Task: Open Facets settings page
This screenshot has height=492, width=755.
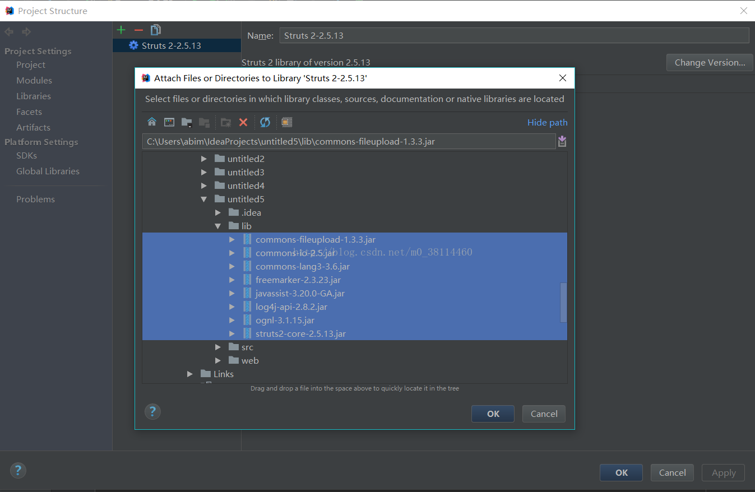Action: point(29,112)
